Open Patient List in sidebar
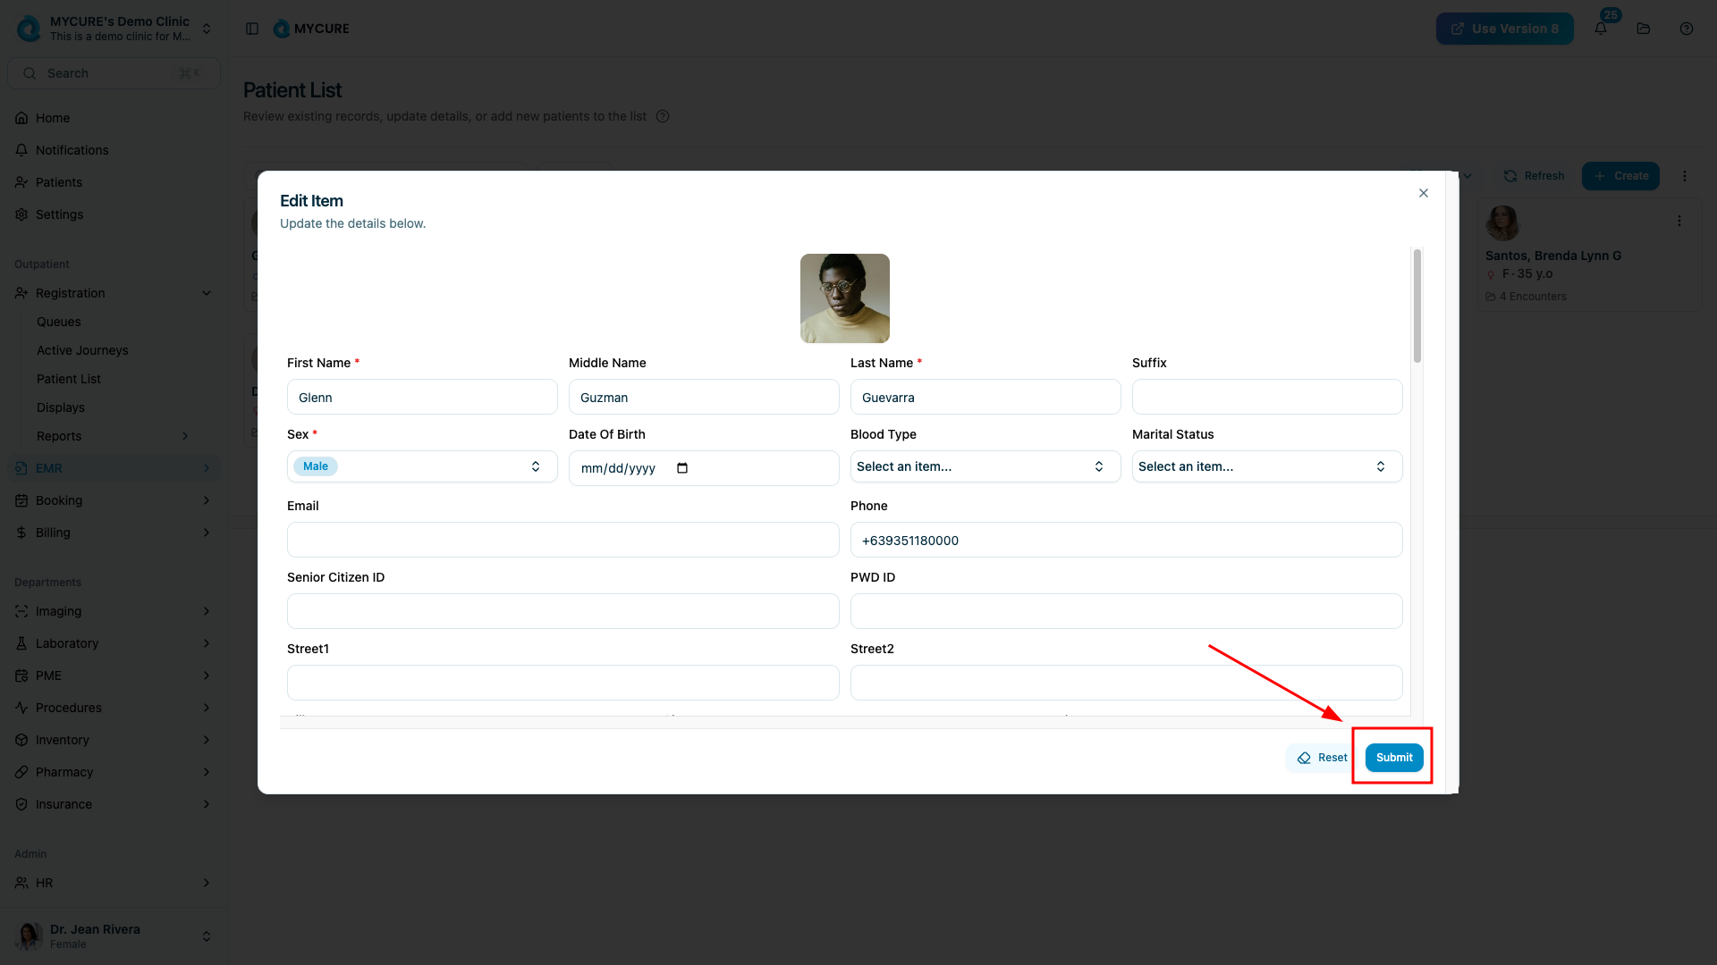The image size is (1717, 965). click(69, 379)
